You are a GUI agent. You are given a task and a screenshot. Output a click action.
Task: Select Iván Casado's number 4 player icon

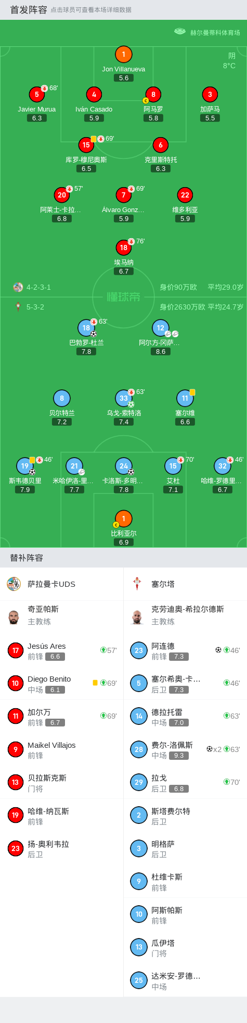[x=94, y=94]
